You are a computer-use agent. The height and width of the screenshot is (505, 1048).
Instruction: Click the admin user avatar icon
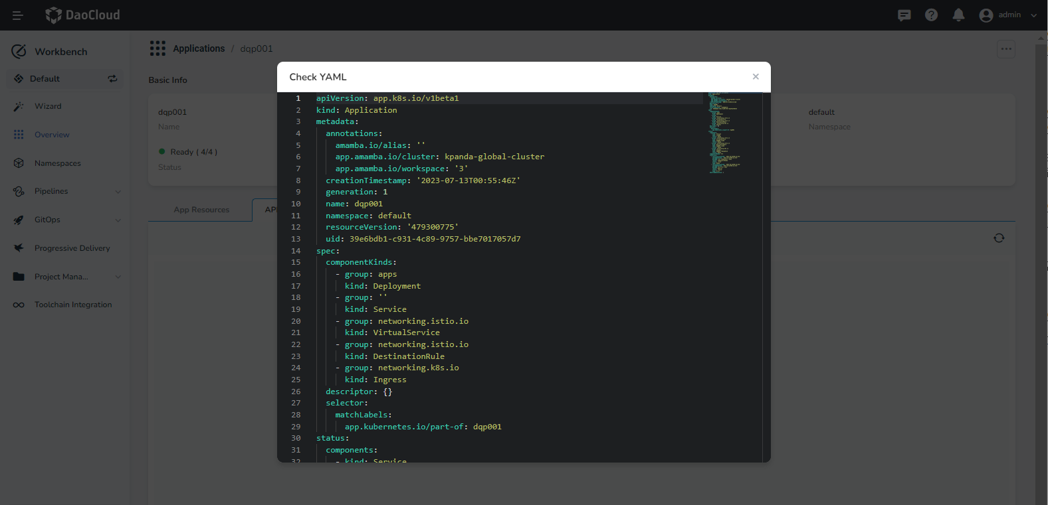pos(986,15)
